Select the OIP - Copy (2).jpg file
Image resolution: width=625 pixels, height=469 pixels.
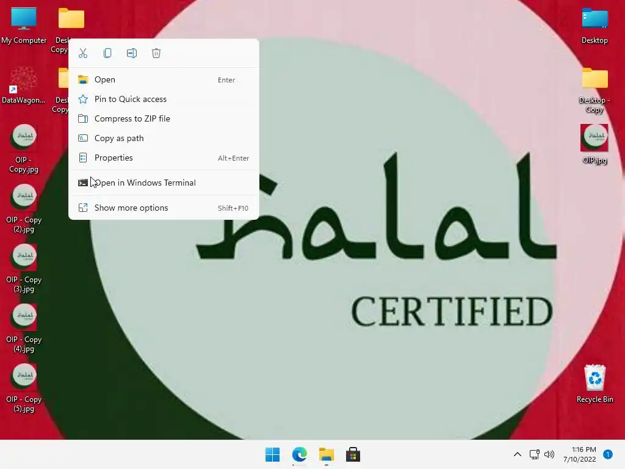[x=24, y=209]
